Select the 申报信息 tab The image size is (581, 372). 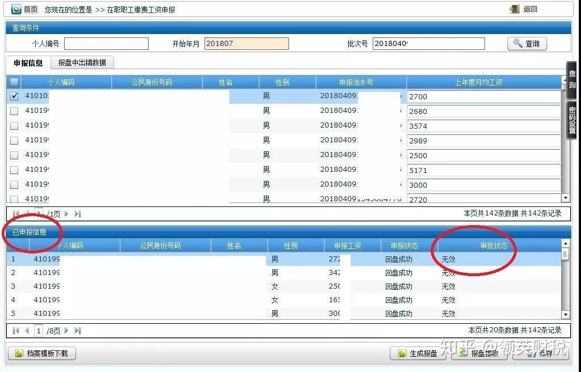28,63
